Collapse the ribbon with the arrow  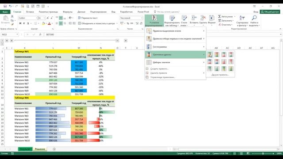(280, 29)
